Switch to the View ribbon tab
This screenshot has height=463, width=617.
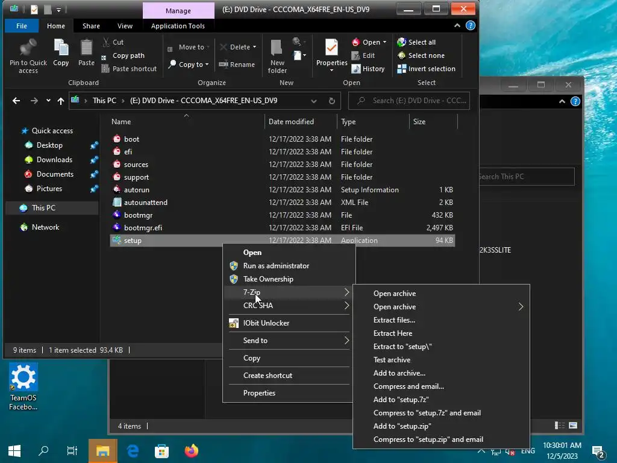point(125,26)
